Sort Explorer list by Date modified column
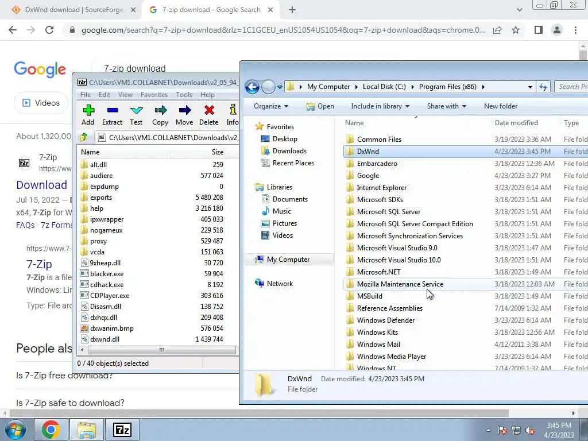The width and height of the screenshot is (588, 441). coord(516,123)
